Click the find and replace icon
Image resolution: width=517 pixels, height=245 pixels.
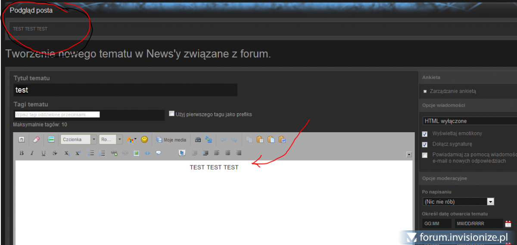click(x=209, y=140)
